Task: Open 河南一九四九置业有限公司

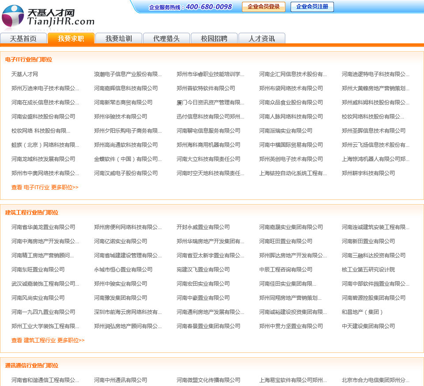Action: (43, 312)
